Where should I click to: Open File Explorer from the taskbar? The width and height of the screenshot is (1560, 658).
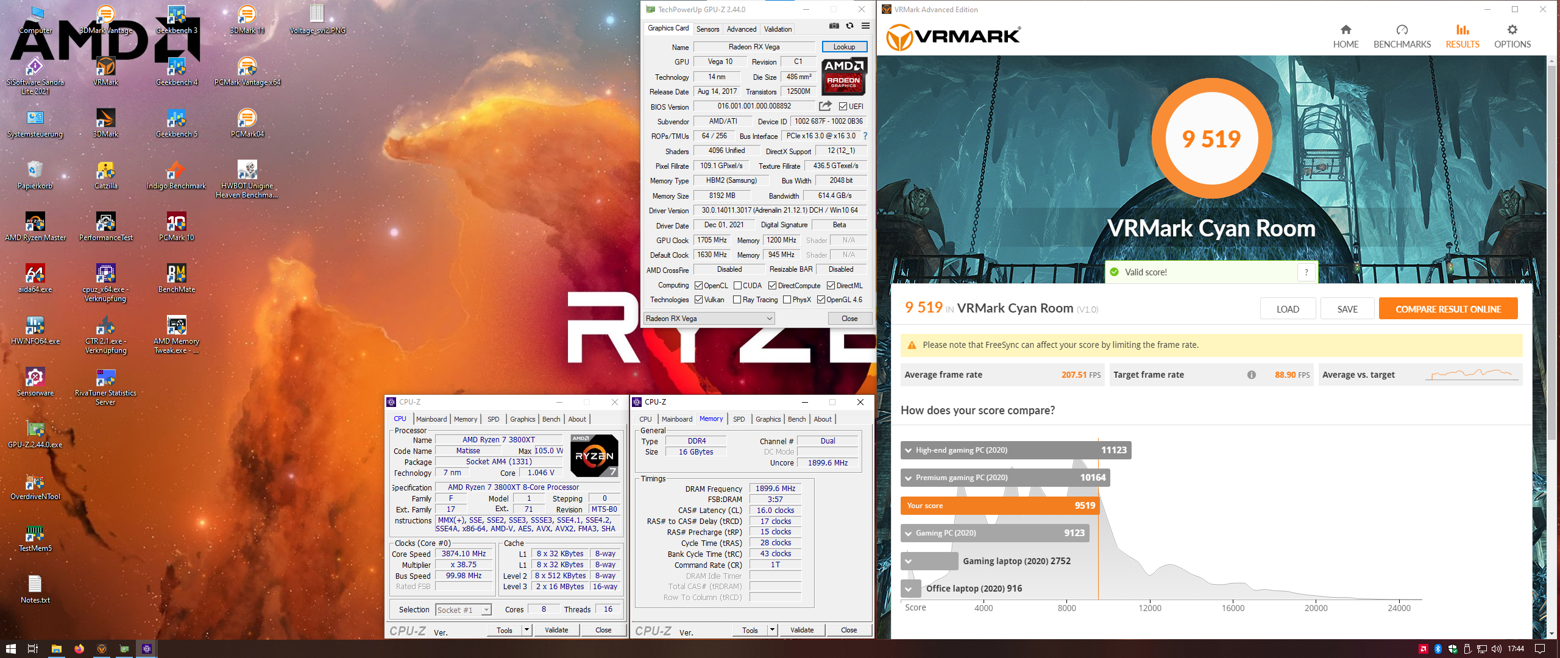(x=57, y=649)
